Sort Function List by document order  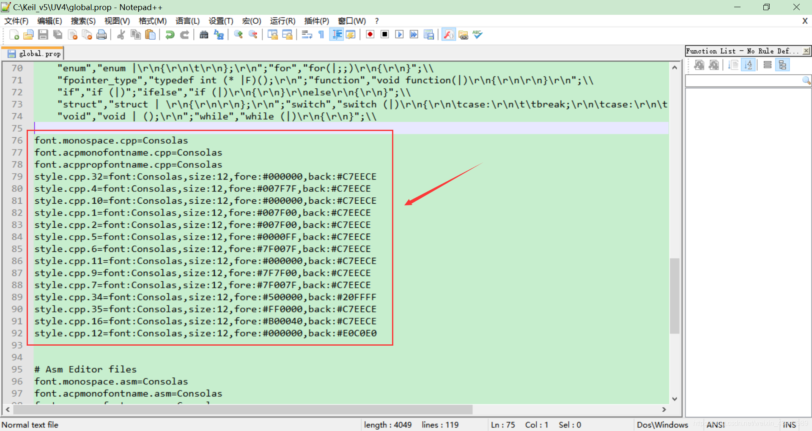[x=733, y=65]
